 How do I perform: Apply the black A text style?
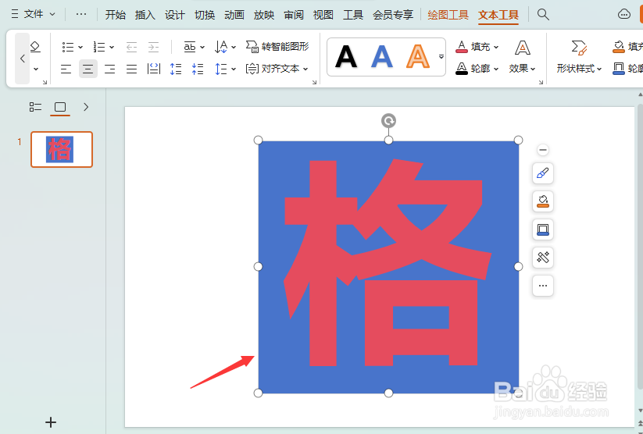(345, 57)
